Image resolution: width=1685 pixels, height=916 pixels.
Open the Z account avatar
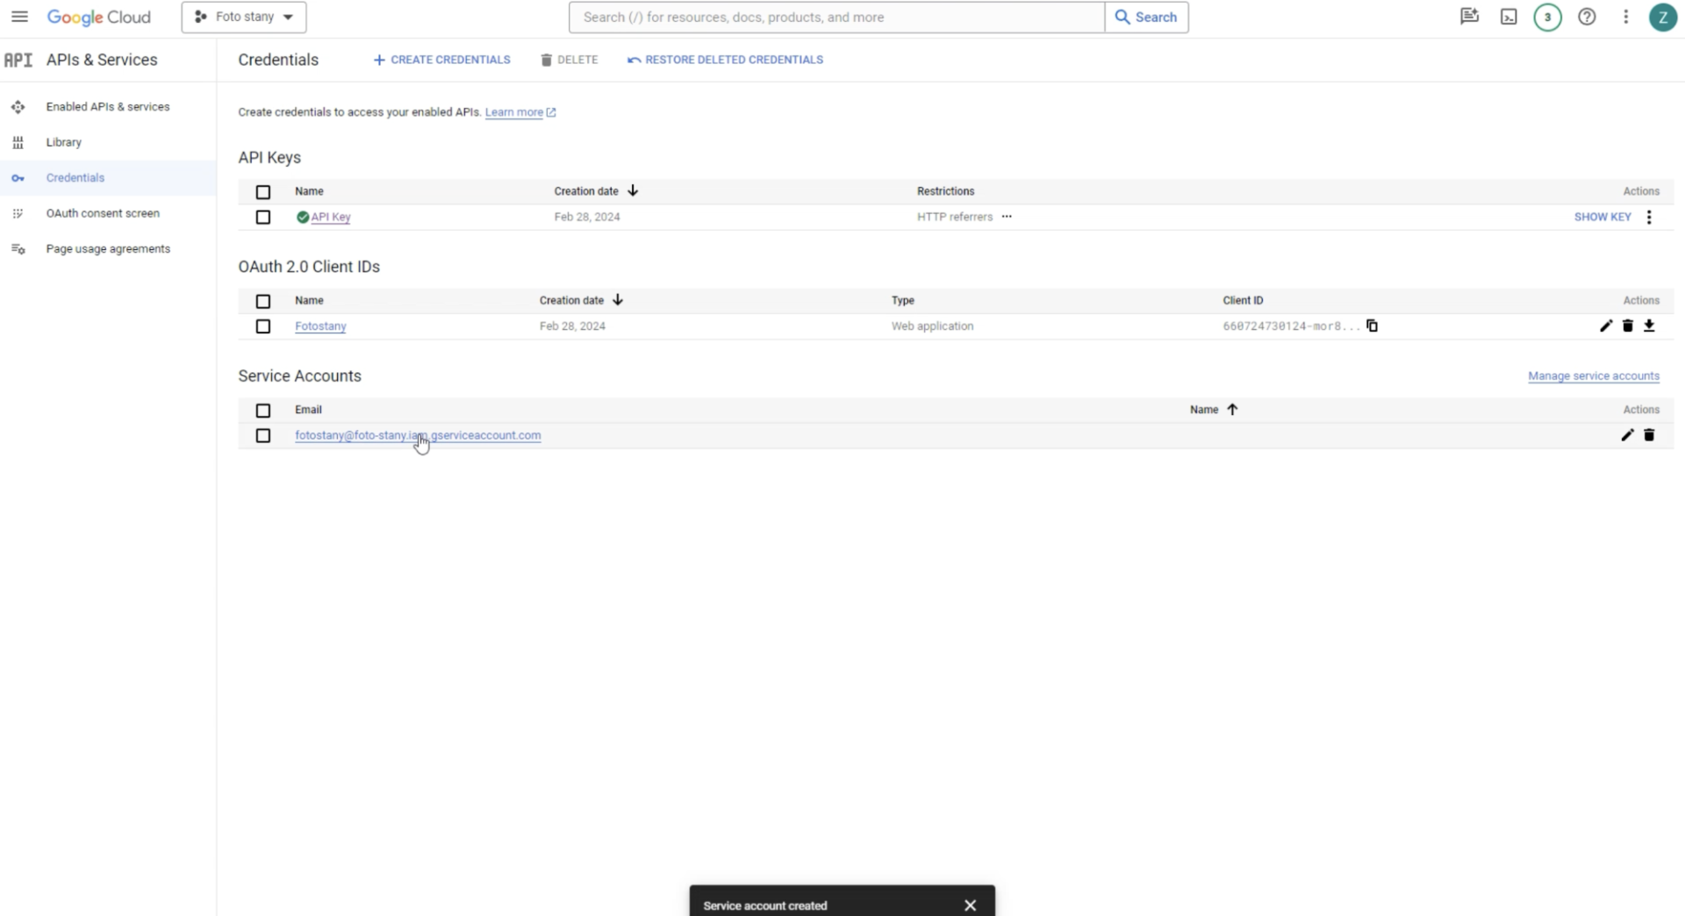1662,17
